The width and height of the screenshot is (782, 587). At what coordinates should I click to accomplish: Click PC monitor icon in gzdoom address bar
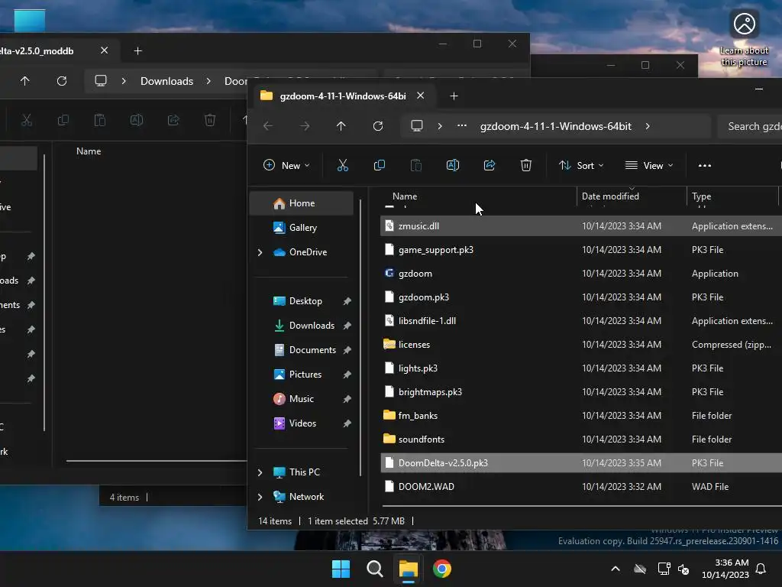417,126
